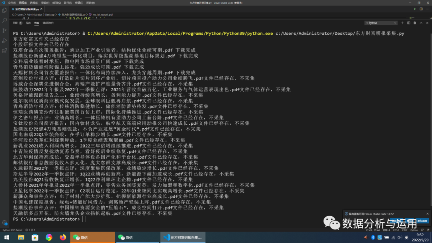Image resolution: width=432 pixels, height=243 pixels.
Task: Click the Python 3.9.5 64-bit interpreter status
Action: (12, 230)
